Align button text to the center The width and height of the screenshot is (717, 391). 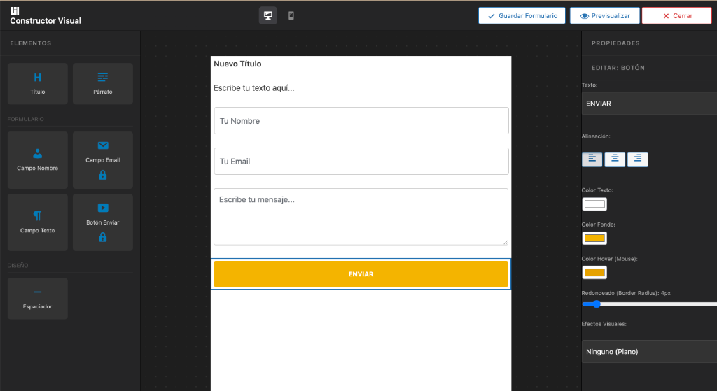[615, 159]
